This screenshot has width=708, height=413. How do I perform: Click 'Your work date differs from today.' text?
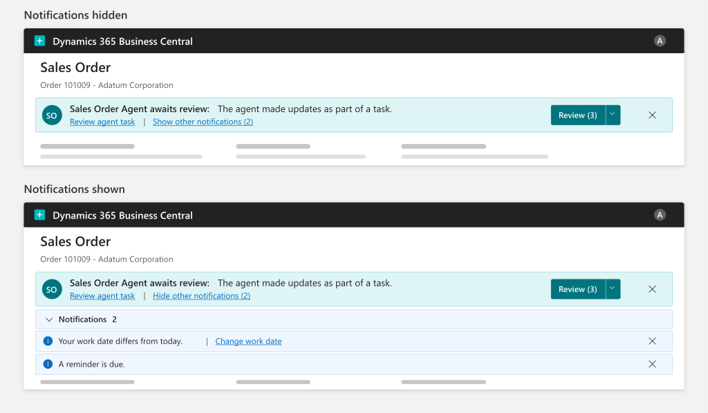click(120, 341)
